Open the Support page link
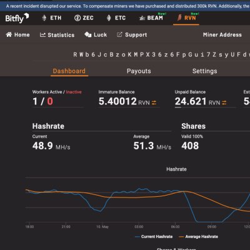Screen dimensions: 250x250 (x=132, y=35)
